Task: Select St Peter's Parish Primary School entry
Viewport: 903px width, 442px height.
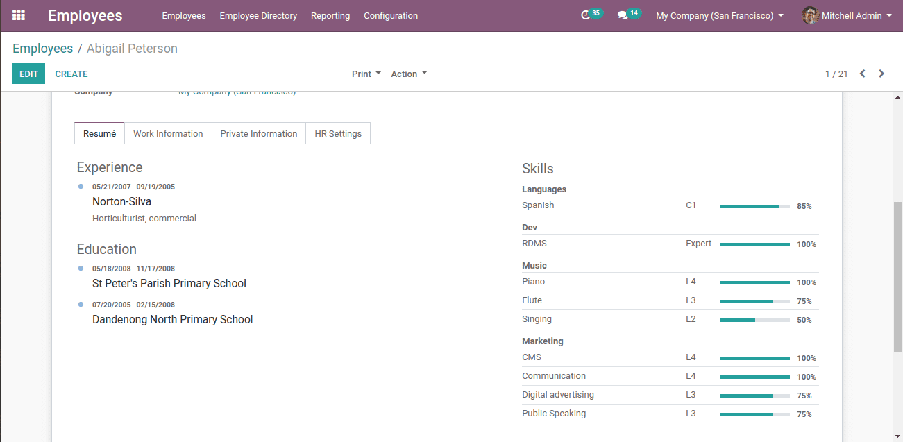Action: (x=169, y=283)
